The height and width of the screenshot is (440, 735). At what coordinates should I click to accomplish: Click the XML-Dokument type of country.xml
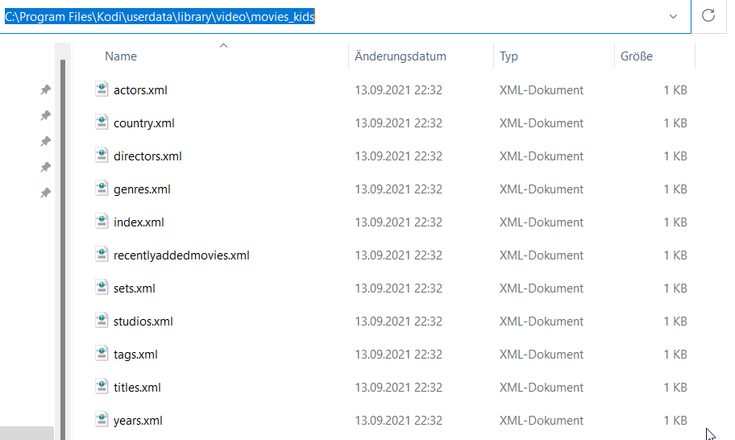[542, 123]
